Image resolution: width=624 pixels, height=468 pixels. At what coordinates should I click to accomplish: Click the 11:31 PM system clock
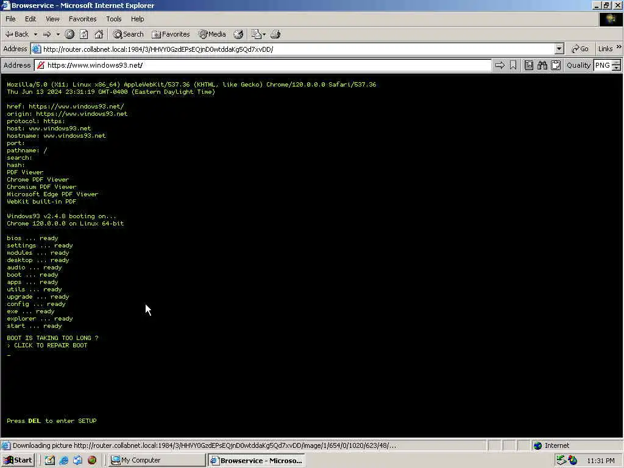[x=600, y=461]
